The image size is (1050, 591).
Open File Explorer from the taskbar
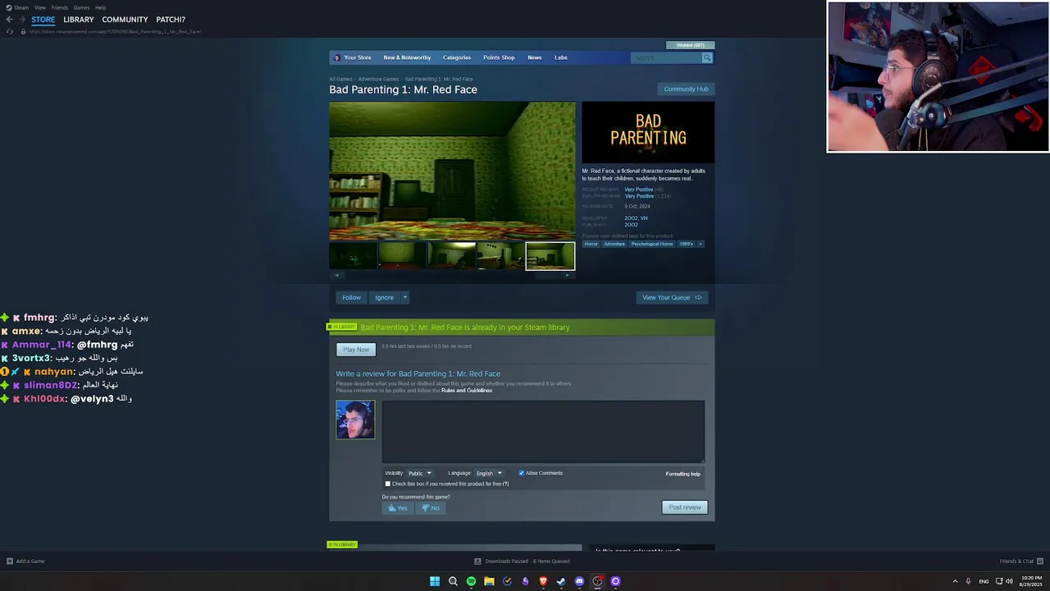tap(489, 581)
